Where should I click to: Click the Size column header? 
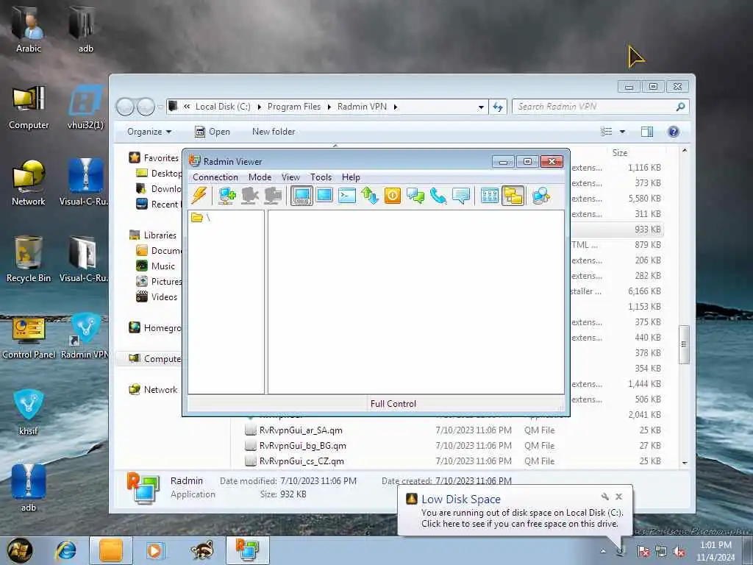[x=619, y=153]
